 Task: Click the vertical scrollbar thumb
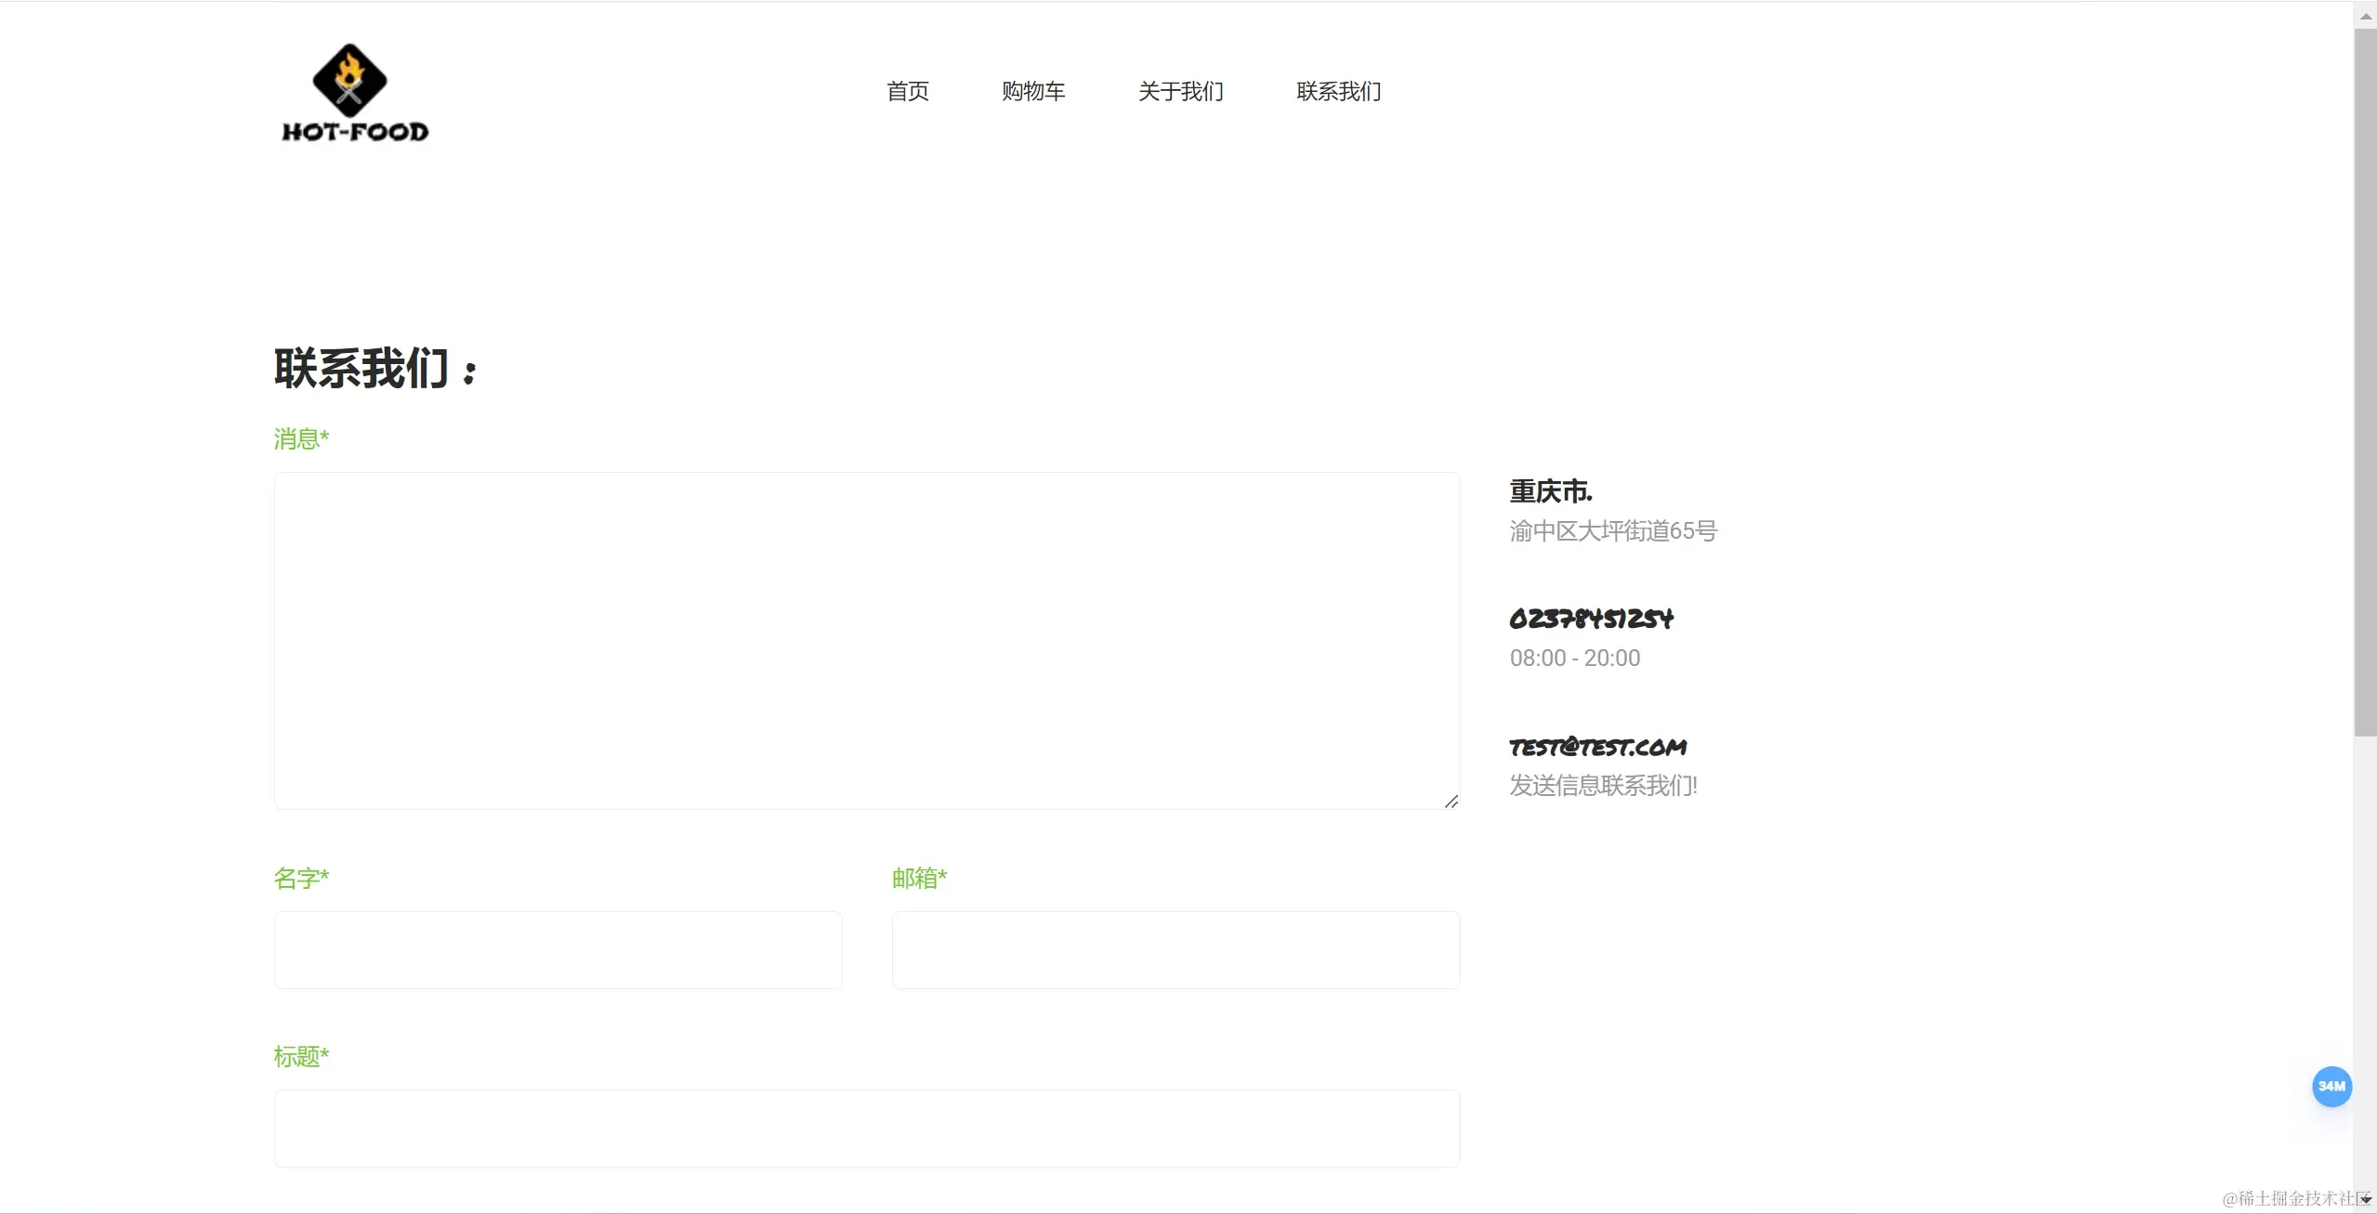2365,381
